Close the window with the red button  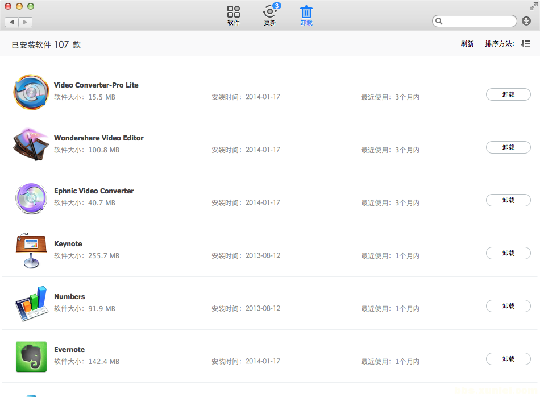tap(8, 6)
